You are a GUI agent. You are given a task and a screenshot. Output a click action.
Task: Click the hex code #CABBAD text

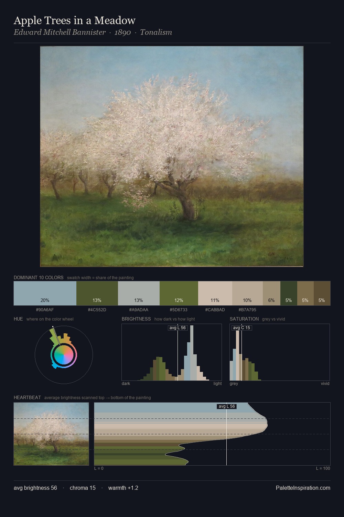(215, 310)
